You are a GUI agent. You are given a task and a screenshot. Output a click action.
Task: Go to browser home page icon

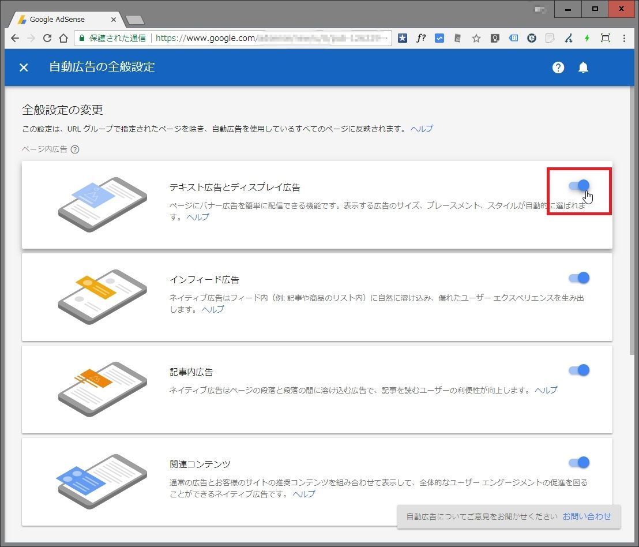point(63,39)
